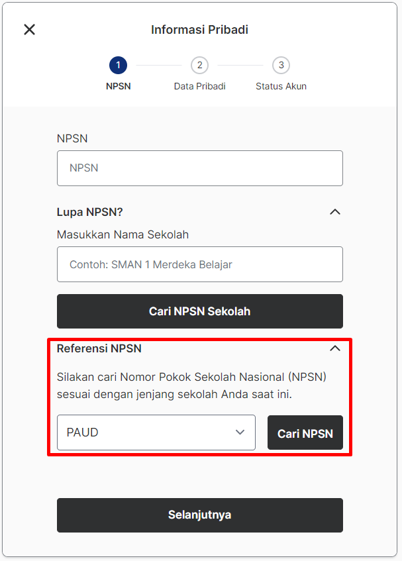Click the Cari NPSN Sekolah button
Image resolution: width=402 pixels, height=561 pixels.
(200, 311)
